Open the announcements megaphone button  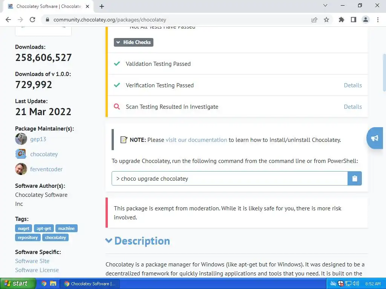point(375,138)
